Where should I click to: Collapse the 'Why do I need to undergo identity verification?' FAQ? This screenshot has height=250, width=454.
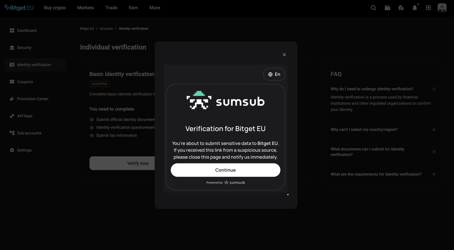point(434,89)
